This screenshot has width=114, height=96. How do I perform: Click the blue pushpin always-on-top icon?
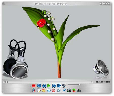click(64, 90)
